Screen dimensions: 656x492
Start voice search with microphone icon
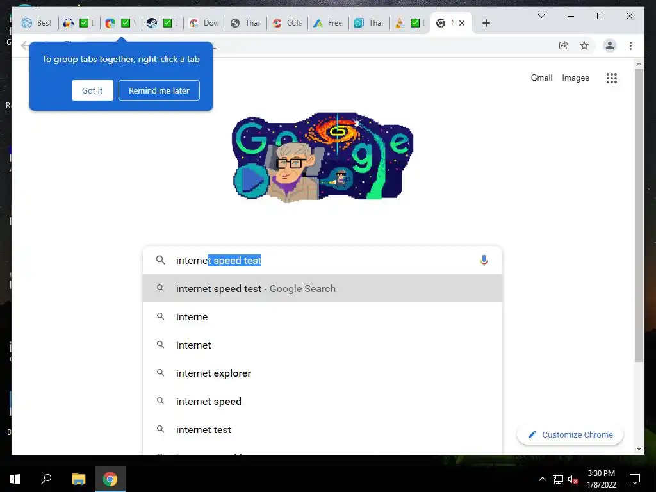[484, 260]
